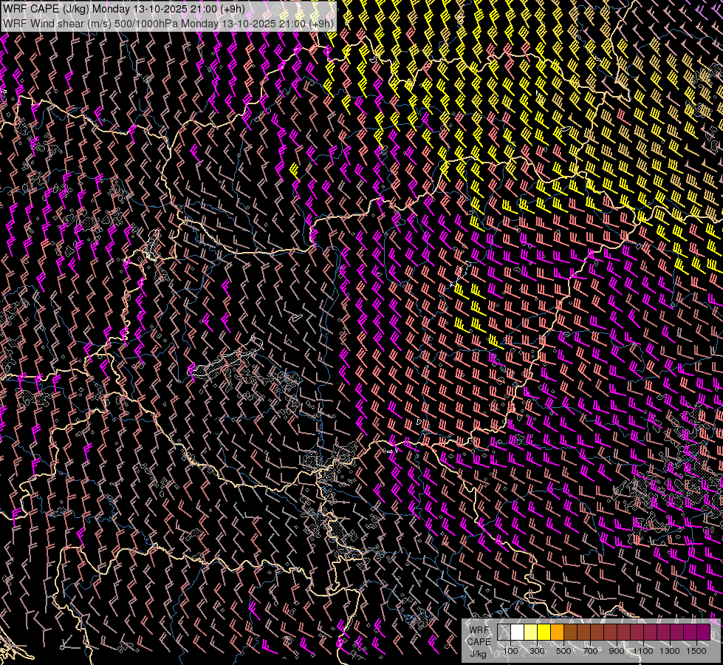Select the pale yellow CAPE legend swatch
723x665 pixels.
[x=530, y=632]
